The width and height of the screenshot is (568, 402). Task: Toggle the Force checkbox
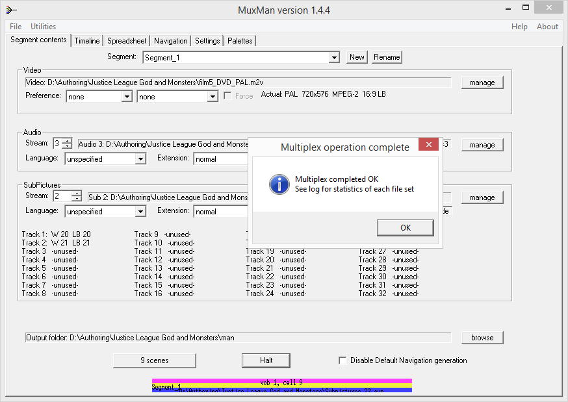coord(228,96)
